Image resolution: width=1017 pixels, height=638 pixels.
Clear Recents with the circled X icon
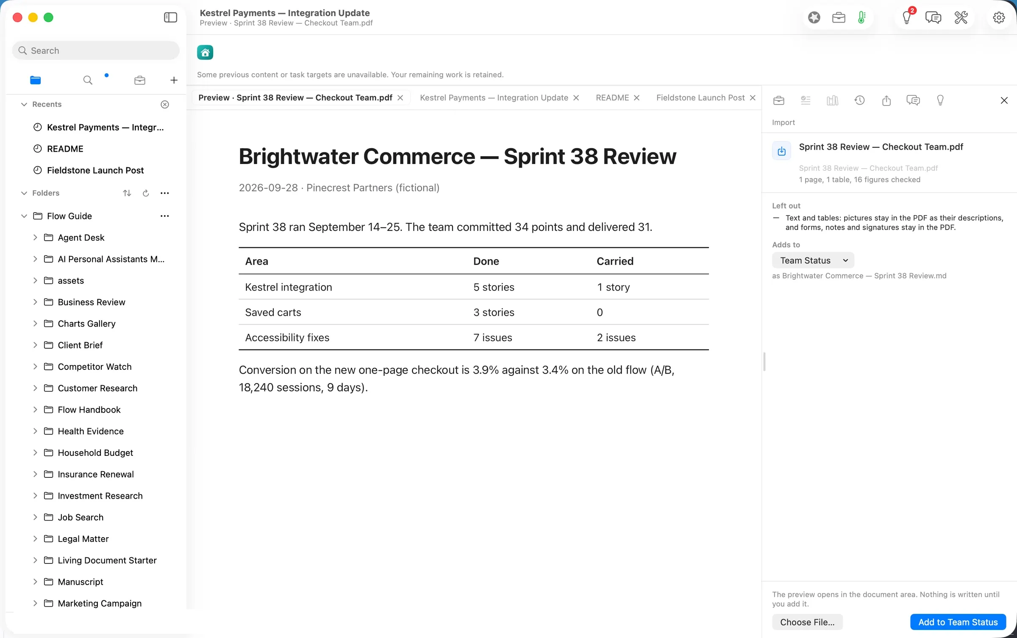point(165,104)
